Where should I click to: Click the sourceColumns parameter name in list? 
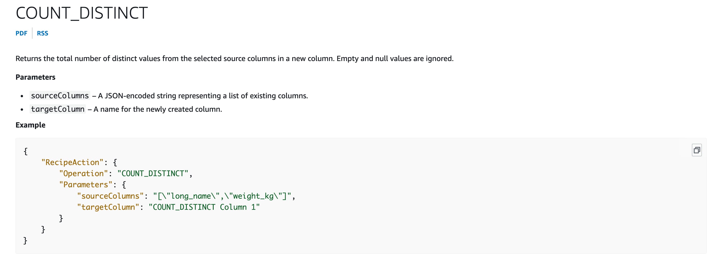60,96
